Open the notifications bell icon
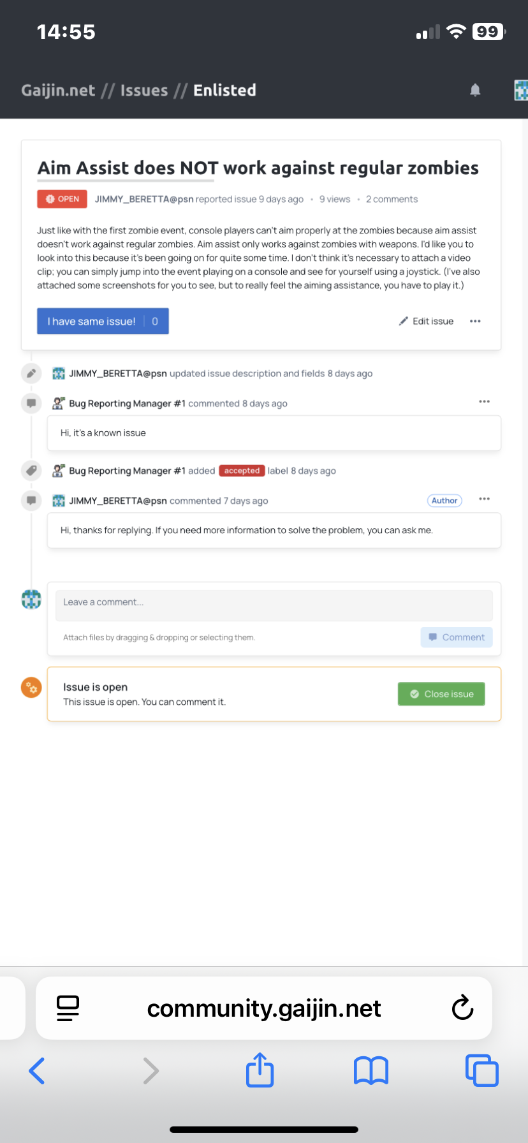This screenshot has height=1143, width=528. (x=475, y=91)
